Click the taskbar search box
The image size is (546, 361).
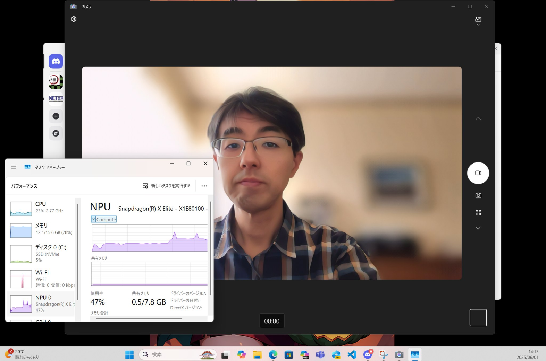(x=178, y=355)
